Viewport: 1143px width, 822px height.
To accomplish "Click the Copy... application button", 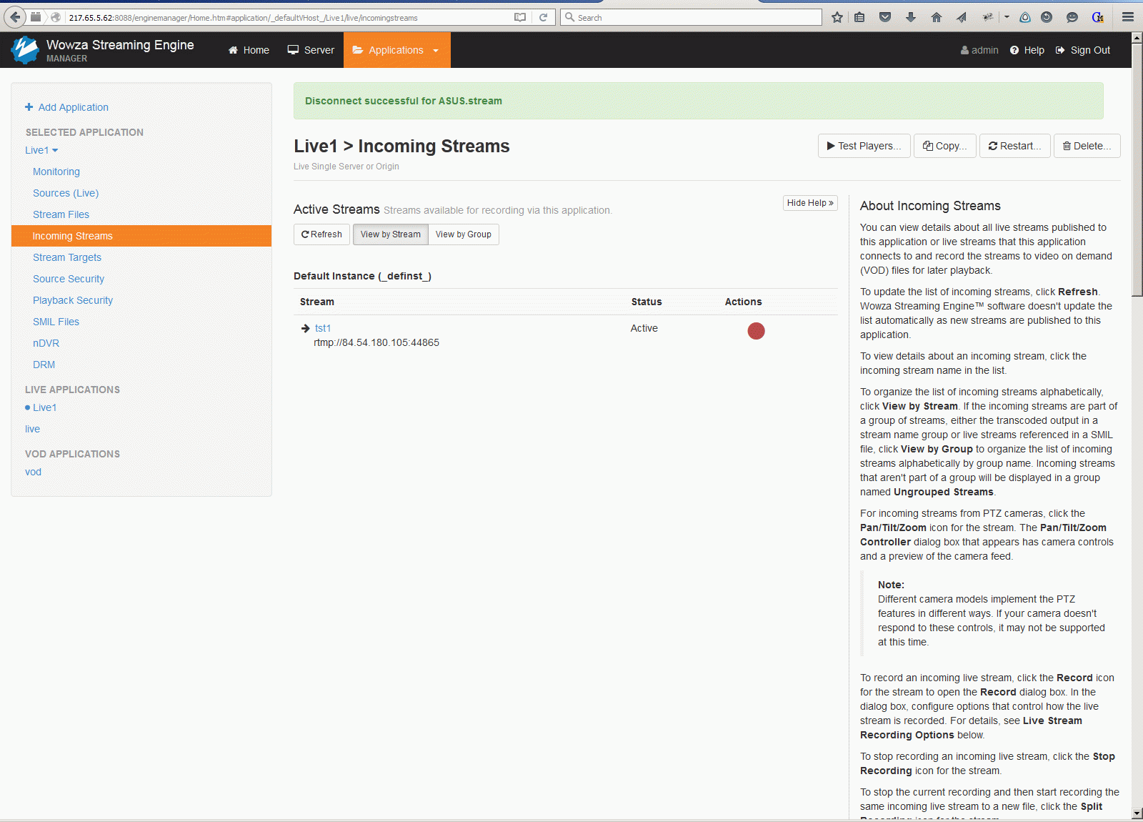I will pyautogui.click(x=945, y=146).
